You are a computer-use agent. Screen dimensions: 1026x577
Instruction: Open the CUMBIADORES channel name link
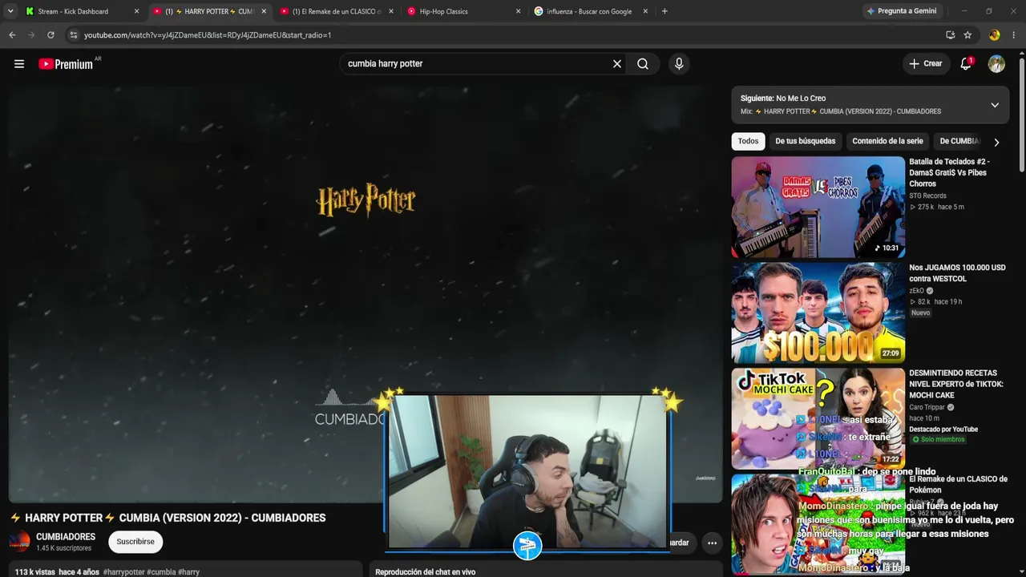(x=66, y=537)
